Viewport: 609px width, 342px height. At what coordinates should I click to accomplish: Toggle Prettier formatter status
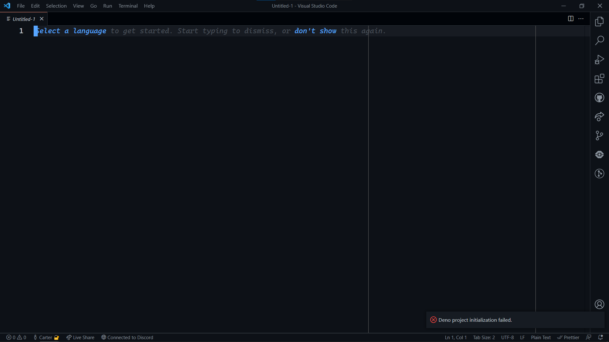pyautogui.click(x=568, y=337)
